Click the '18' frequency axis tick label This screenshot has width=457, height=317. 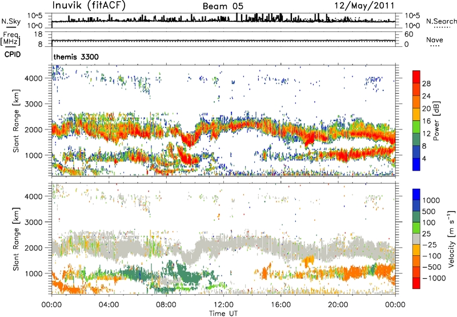(38, 34)
